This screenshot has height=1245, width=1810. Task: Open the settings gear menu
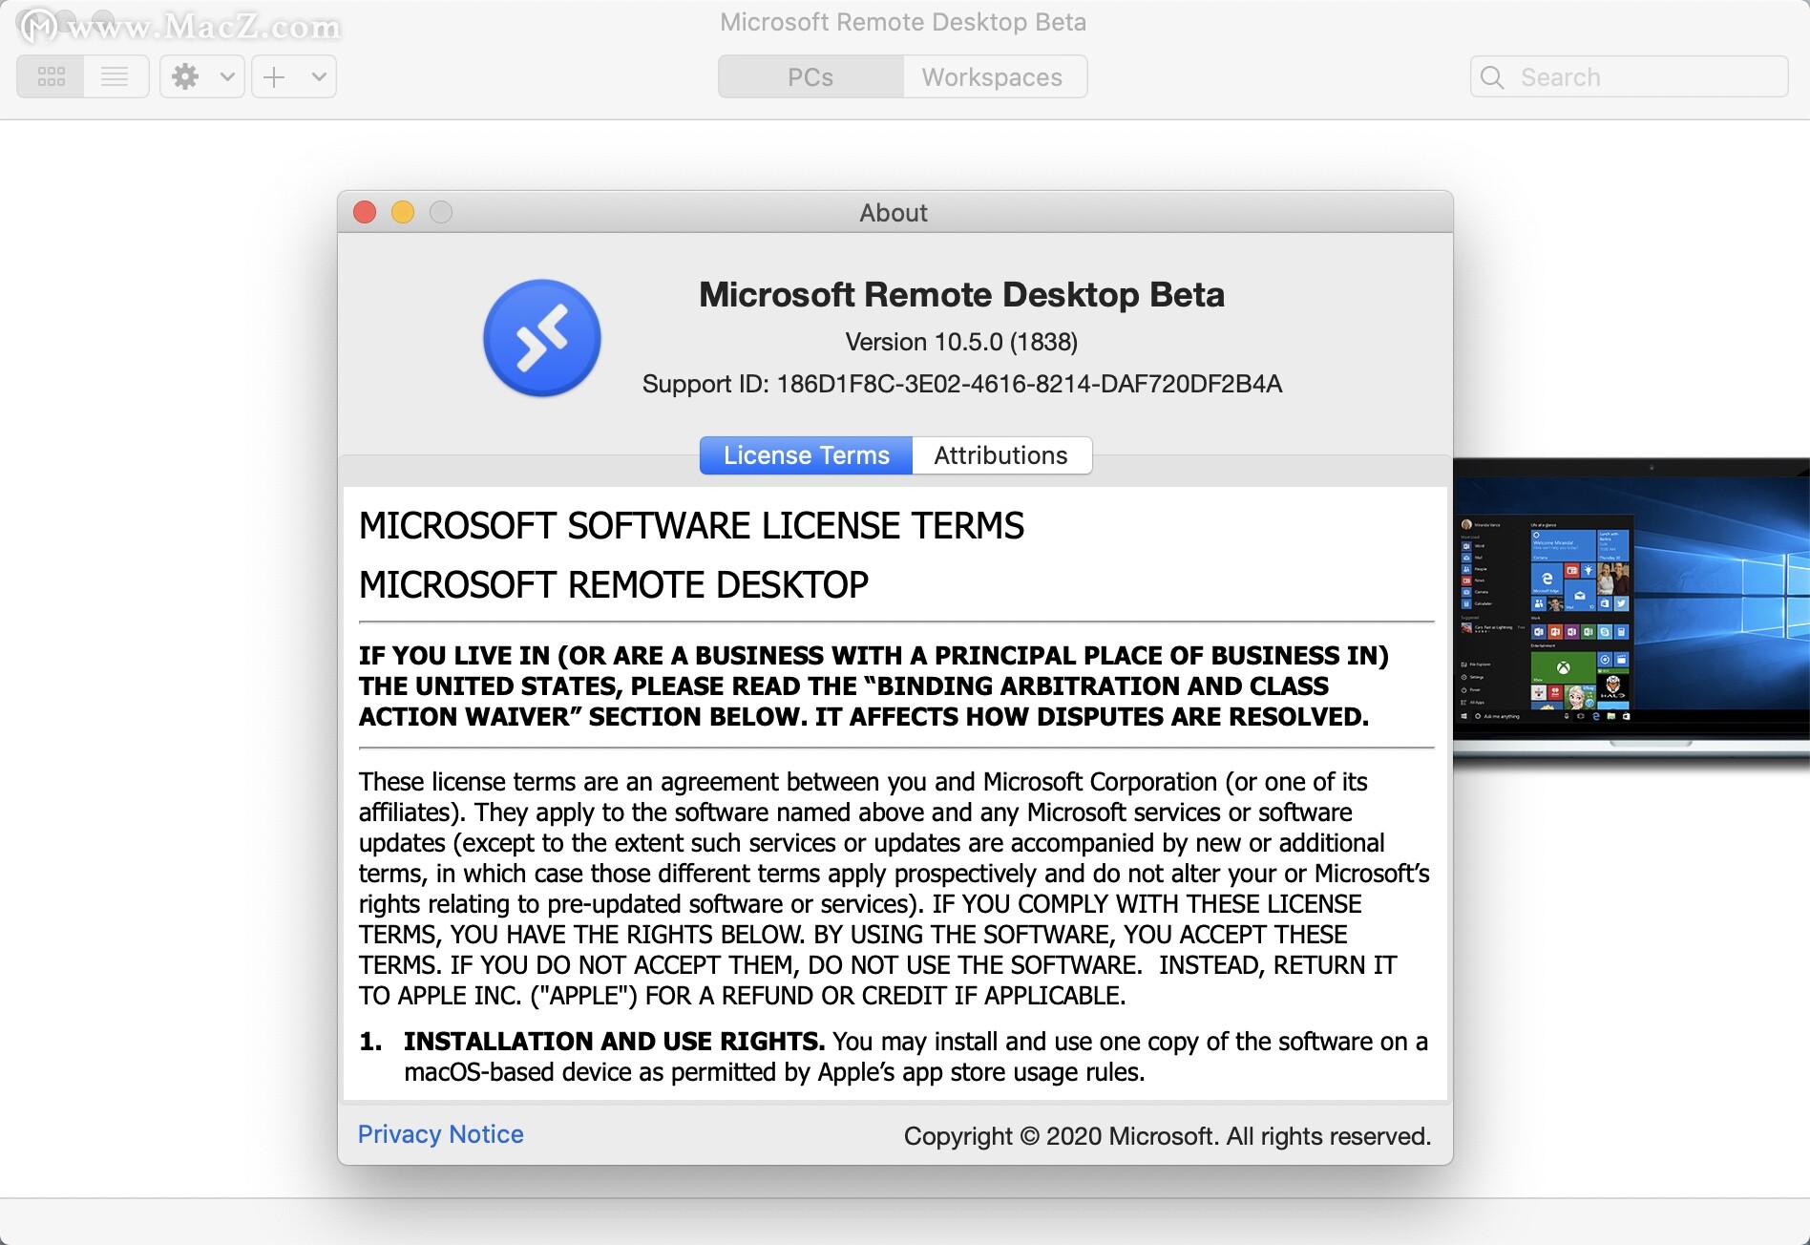coord(186,76)
